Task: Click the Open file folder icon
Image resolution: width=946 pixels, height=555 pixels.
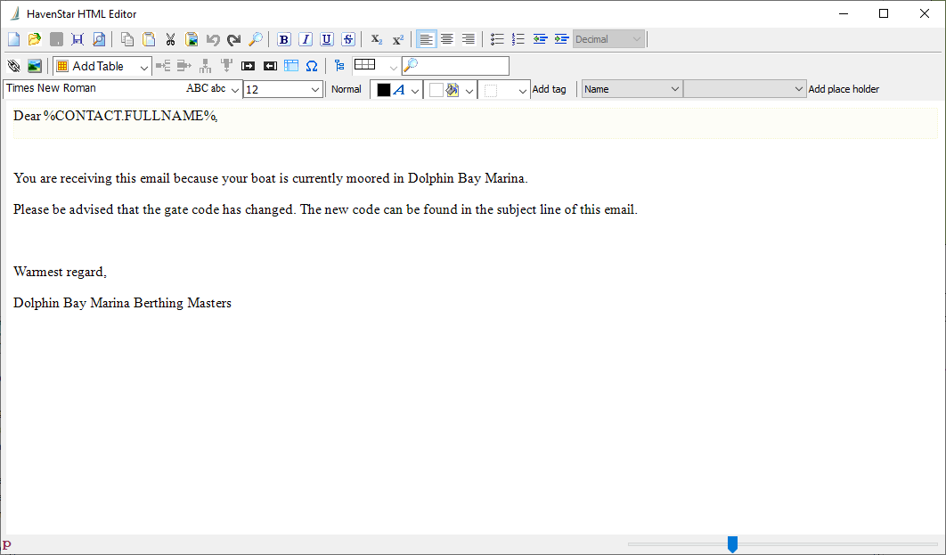Action: tap(35, 39)
